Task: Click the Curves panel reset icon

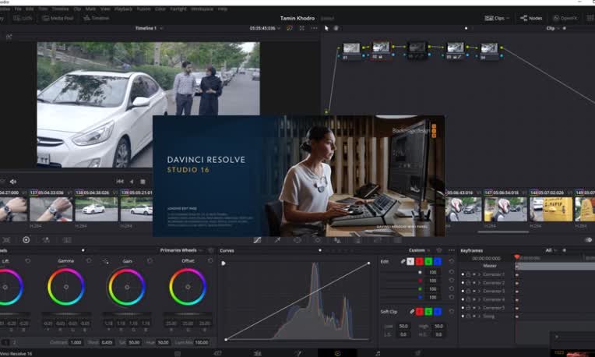Action: coord(439,250)
